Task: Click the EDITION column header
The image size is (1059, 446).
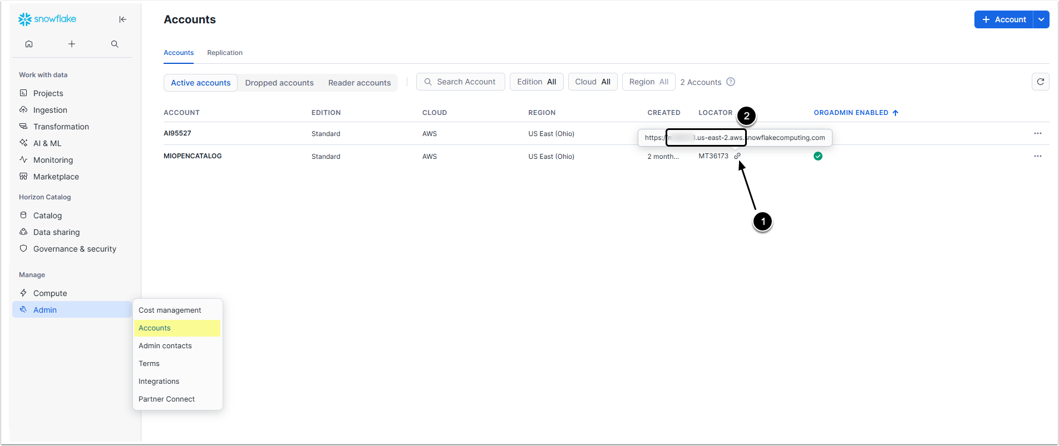Action: [326, 113]
